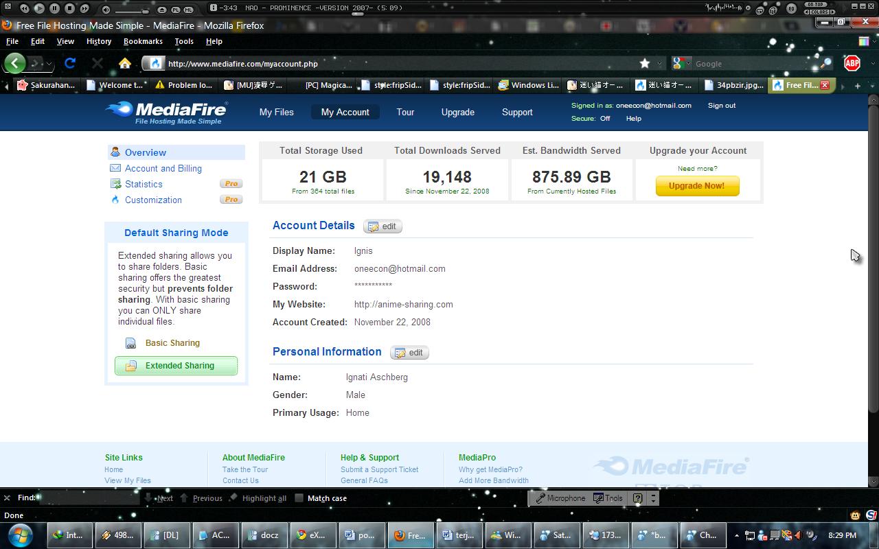Screen dimensions: 879x549
Task: Skip to the next track in player
Action: click(x=84, y=8)
